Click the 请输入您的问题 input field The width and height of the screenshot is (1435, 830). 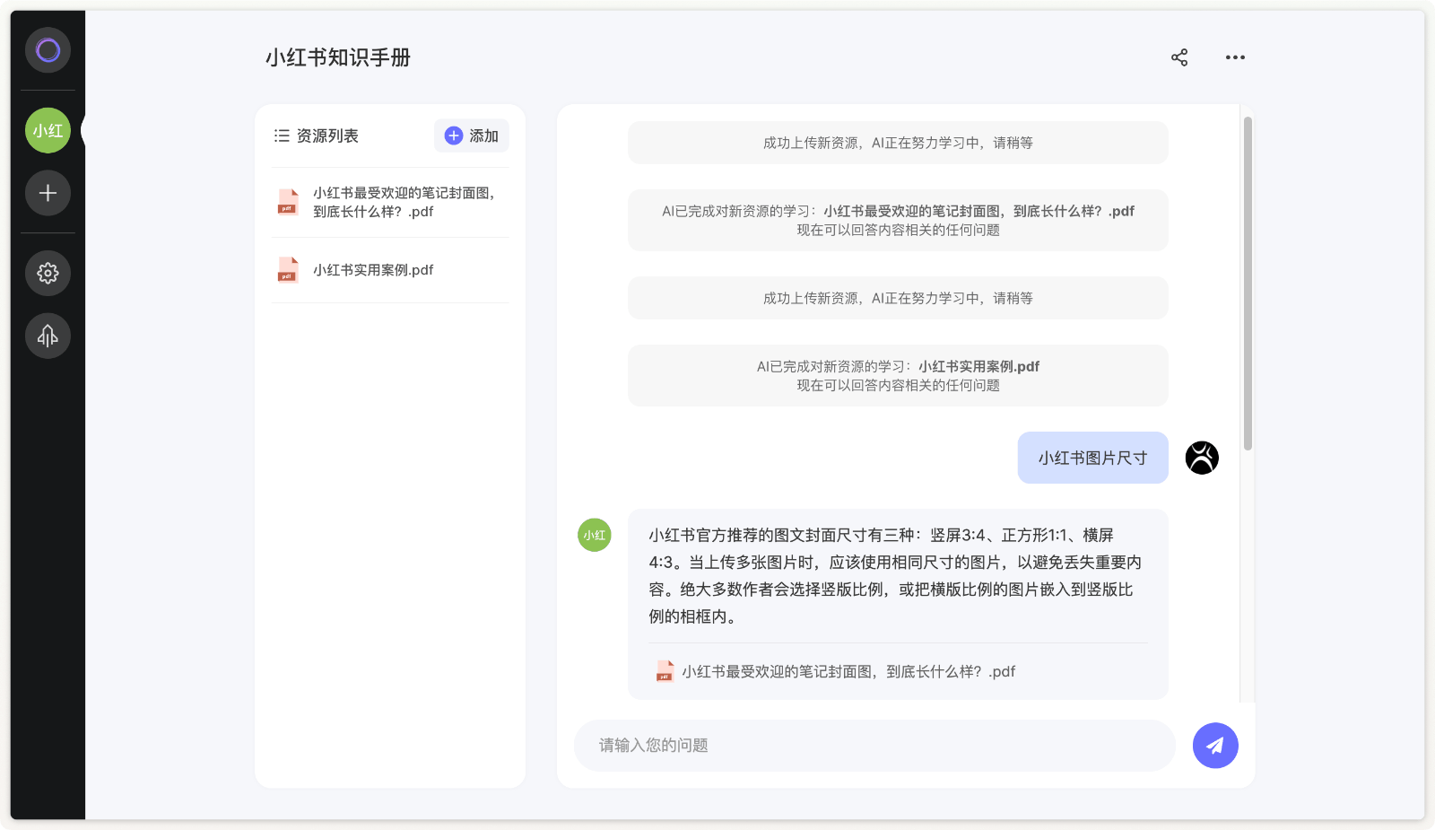[874, 746]
